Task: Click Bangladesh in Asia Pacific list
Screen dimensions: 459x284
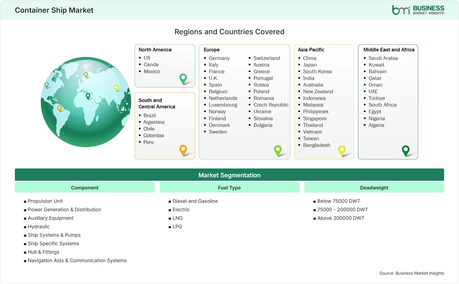Action: tap(317, 145)
